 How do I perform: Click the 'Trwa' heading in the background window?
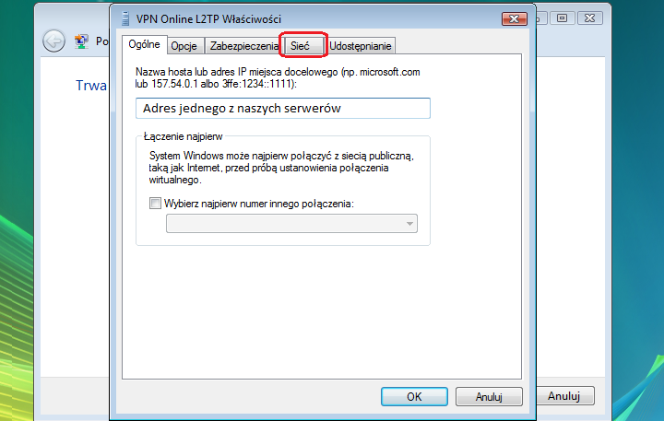click(x=91, y=86)
